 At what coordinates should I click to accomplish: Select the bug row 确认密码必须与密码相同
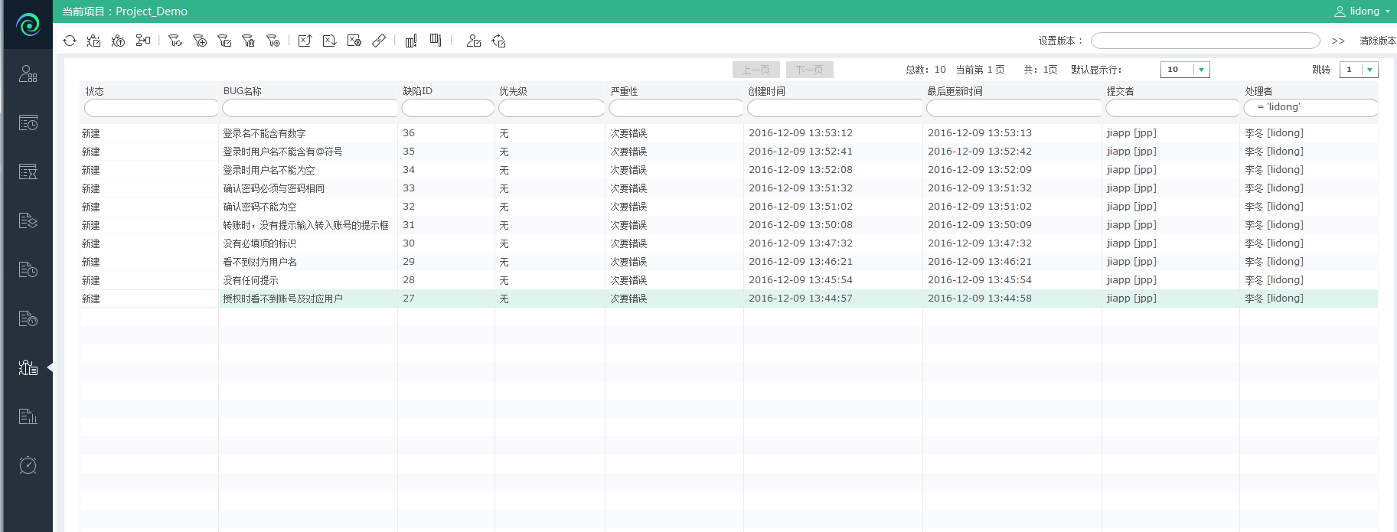[x=729, y=188]
